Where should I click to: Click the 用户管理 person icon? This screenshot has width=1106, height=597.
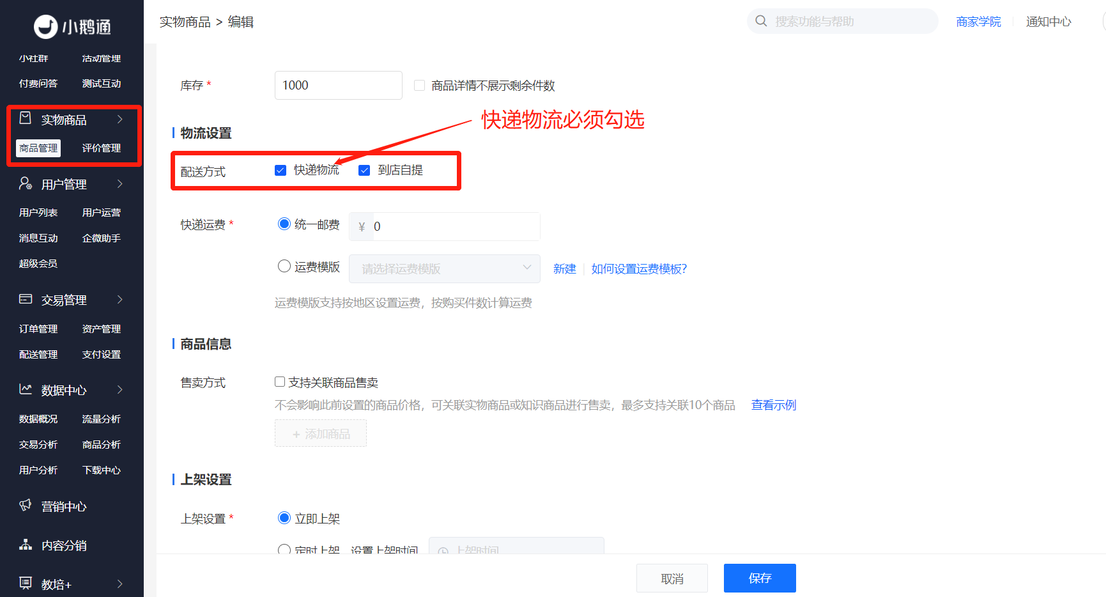[26, 183]
